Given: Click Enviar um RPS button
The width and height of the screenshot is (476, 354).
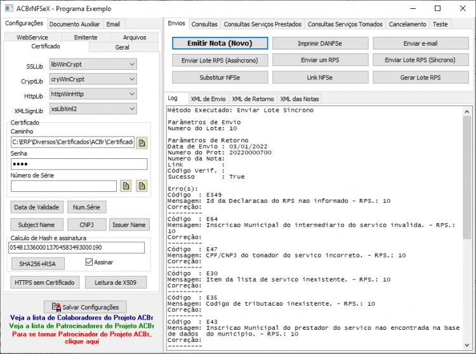Looking at the screenshot, I should click(x=321, y=60).
